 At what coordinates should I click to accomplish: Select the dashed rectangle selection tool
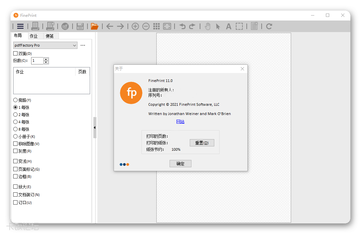point(239,26)
